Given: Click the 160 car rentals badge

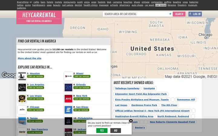Looking at the screenshot, I should point(82,76).
